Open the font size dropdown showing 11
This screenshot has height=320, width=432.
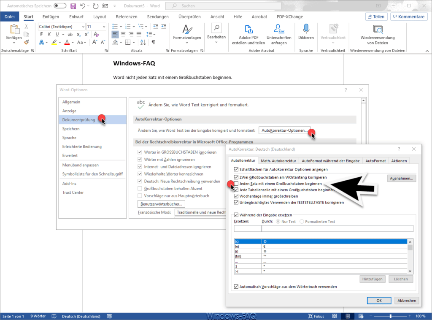[x=104, y=27]
